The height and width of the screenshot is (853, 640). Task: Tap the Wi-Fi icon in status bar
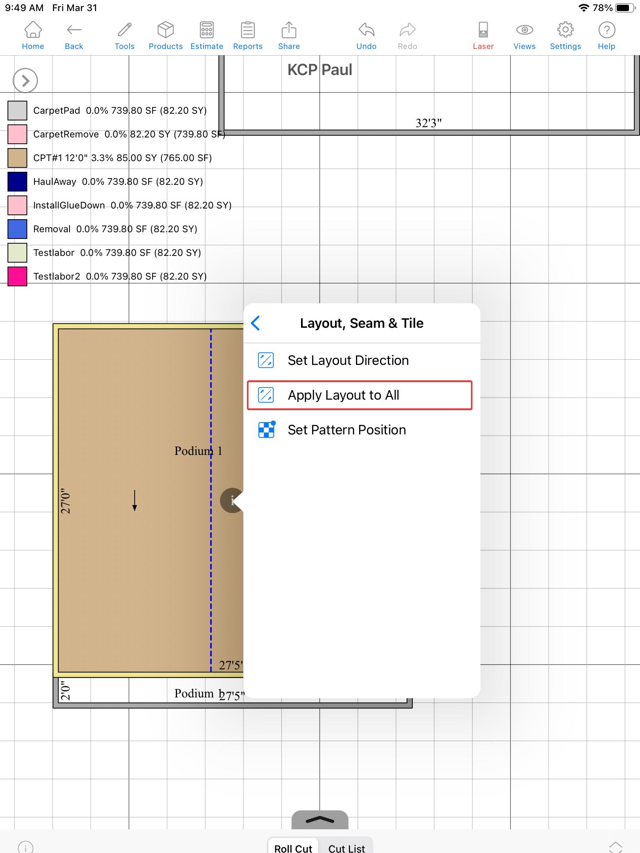[x=584, y=8]
